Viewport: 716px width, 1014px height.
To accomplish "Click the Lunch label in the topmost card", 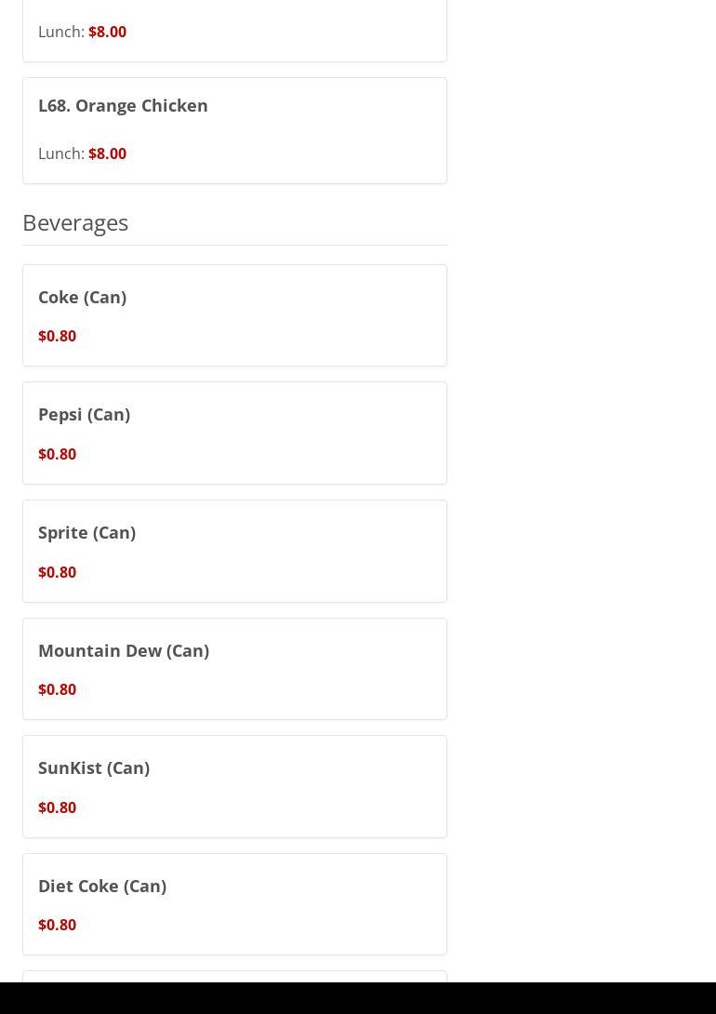I will 60,32.
